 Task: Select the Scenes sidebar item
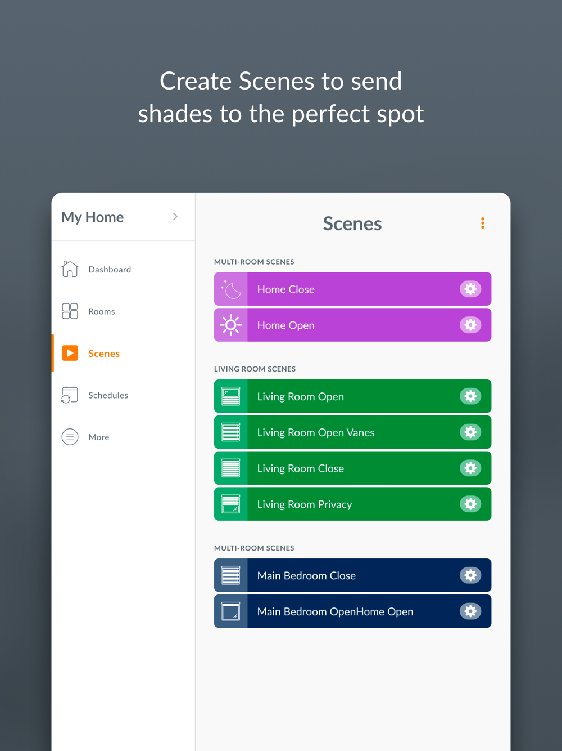point(104,354)
